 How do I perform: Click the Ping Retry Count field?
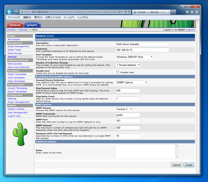coord(128,99)
